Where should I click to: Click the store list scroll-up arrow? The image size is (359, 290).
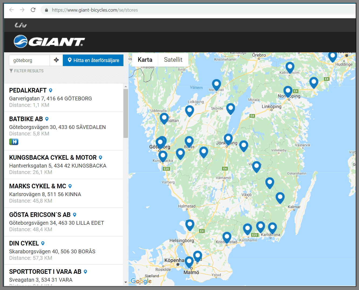[126, 86]
